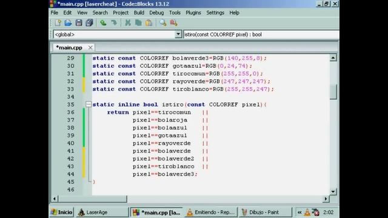Image resolution: width=388 pixels, height=218 pixels.
Task: Switch to the Emitiendo VLC taskbar window
Action: (210, 213)
